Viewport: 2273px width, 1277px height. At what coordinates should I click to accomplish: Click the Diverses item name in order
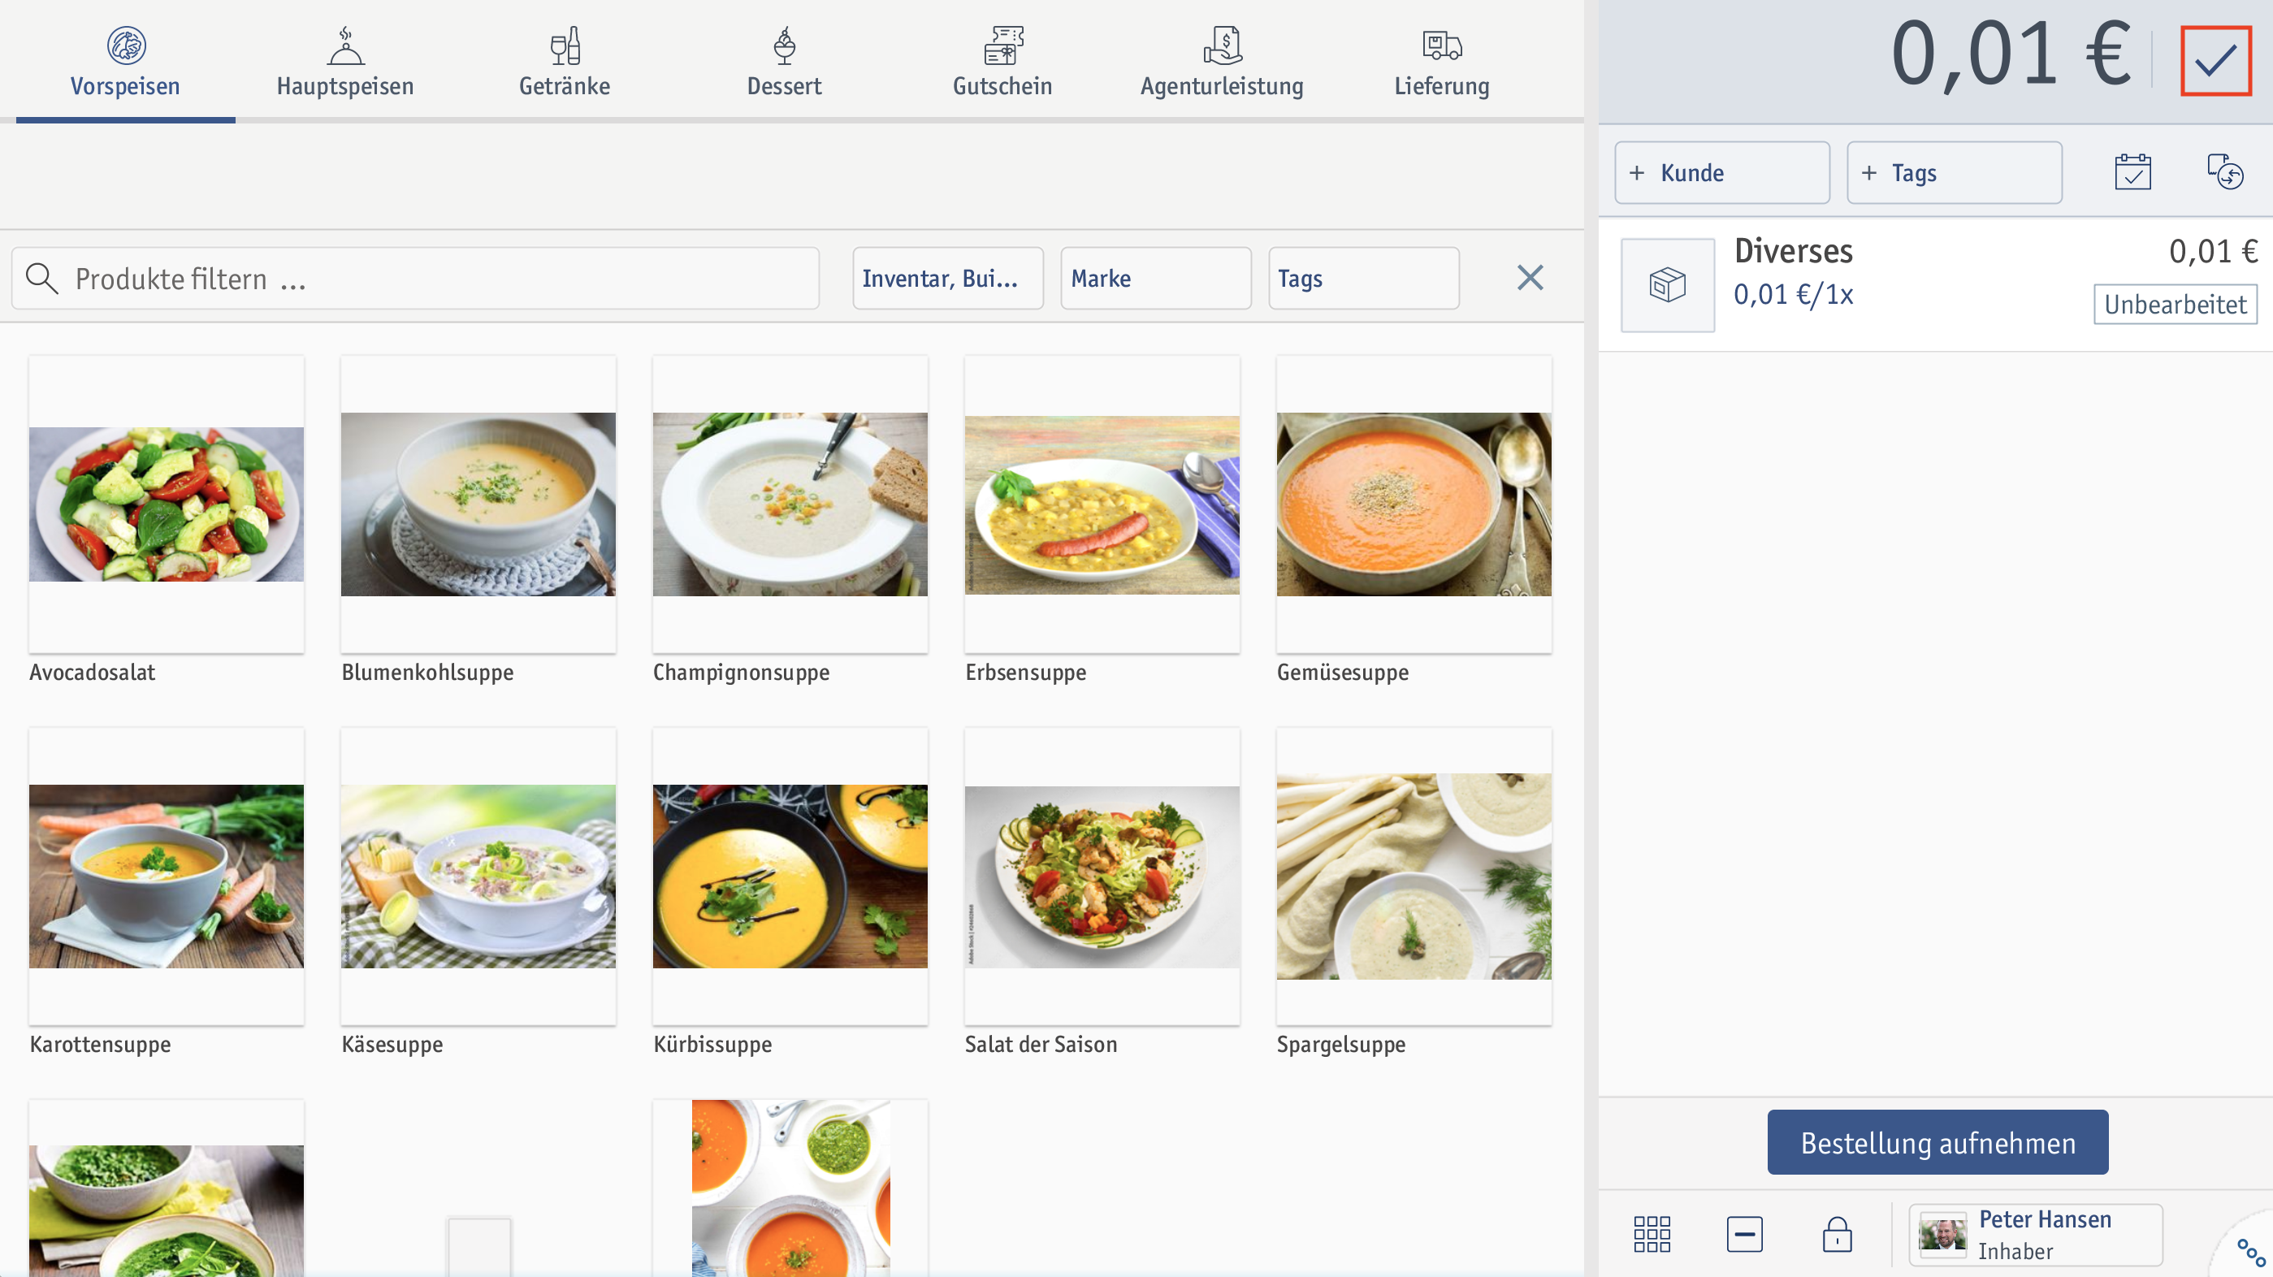[1793, 252]
